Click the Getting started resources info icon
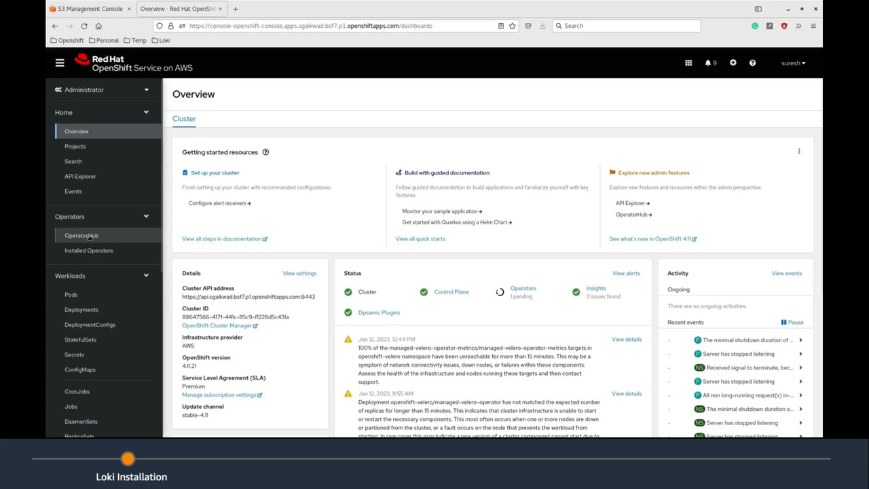Viewport: 869px width, 489px height. pyautogui.click(x=265, y=152)
